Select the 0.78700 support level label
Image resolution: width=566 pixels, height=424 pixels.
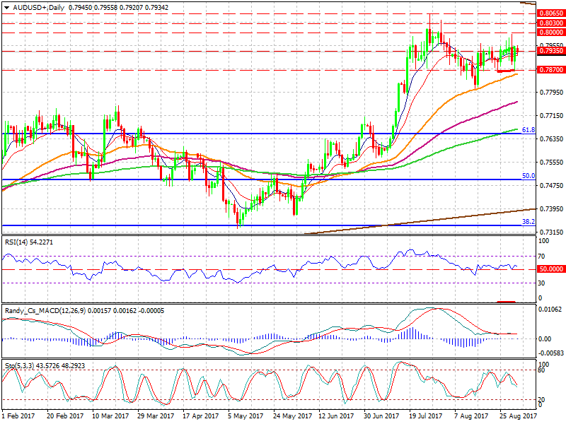point(551,70)
